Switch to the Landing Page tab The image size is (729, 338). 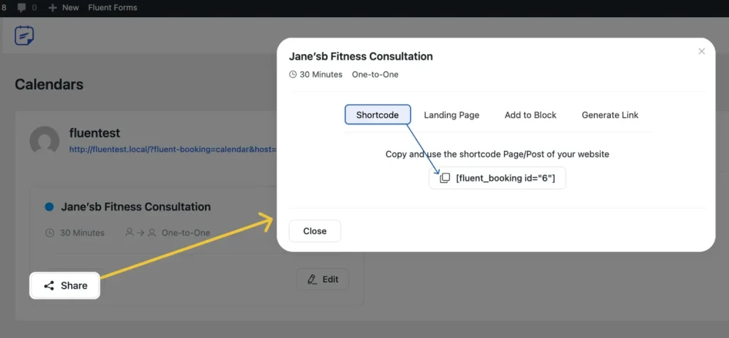coord(451,115)
